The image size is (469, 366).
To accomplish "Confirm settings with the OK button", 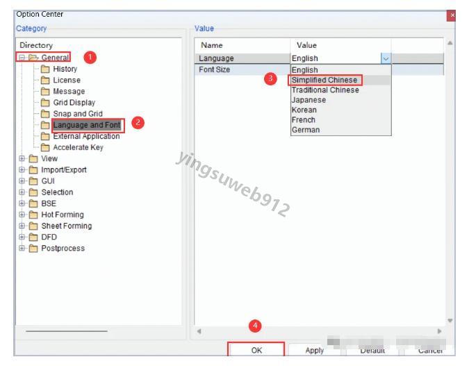I will pos(256,350).
